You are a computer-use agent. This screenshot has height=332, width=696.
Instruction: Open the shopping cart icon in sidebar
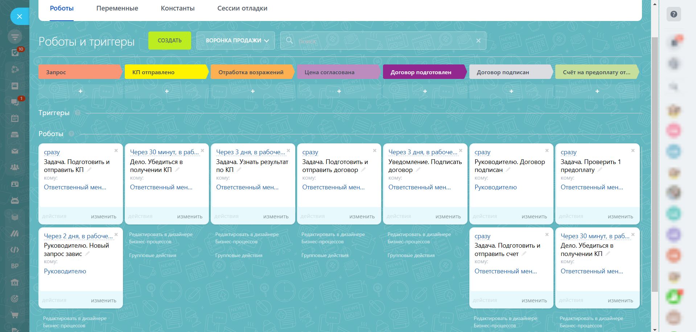15,315
